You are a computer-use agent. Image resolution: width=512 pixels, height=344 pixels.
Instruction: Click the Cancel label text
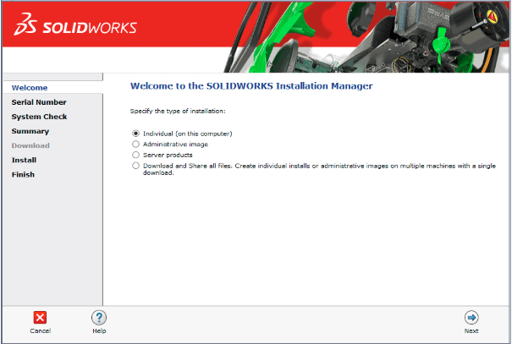click(40, 331)
